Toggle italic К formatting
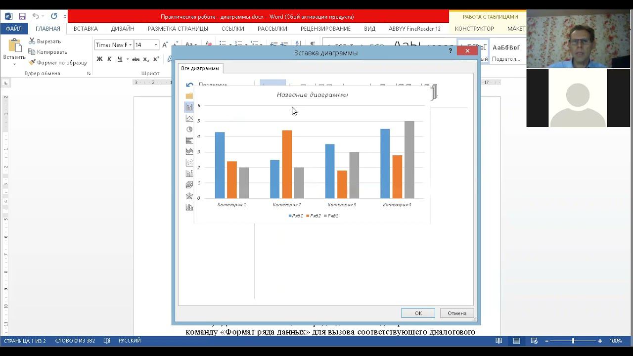 pyautogui.click(x=109, y=59)
